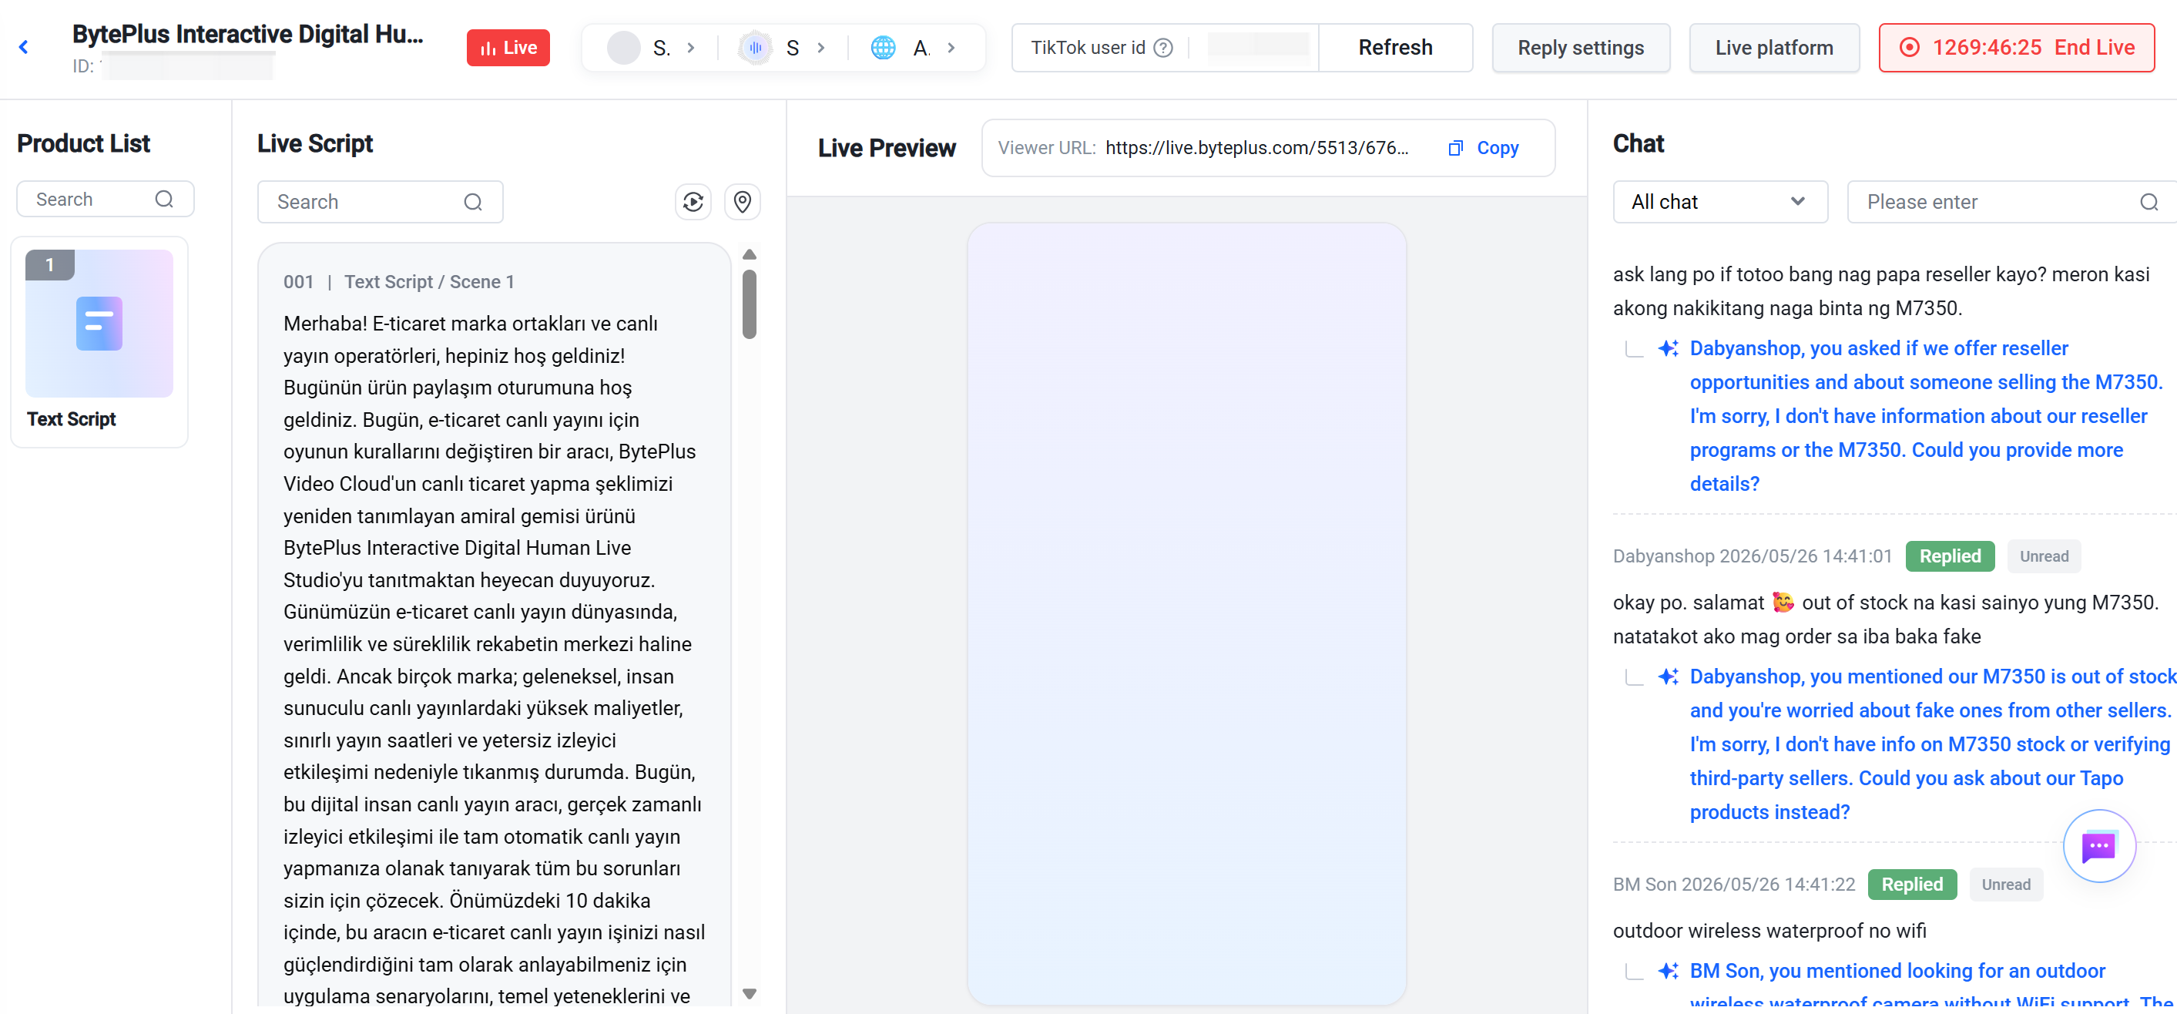Open the Reply settings panel

(1580, 47)
